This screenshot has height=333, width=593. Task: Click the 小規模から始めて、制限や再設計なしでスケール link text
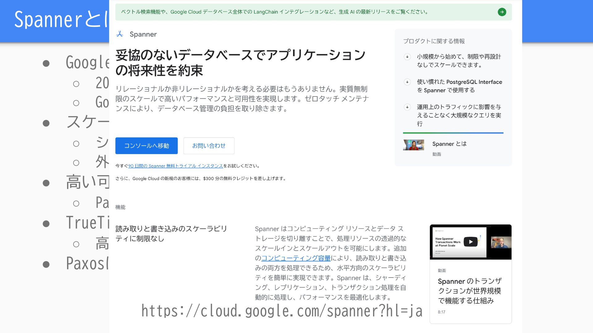pyautogui.click(x=459, y=61)
